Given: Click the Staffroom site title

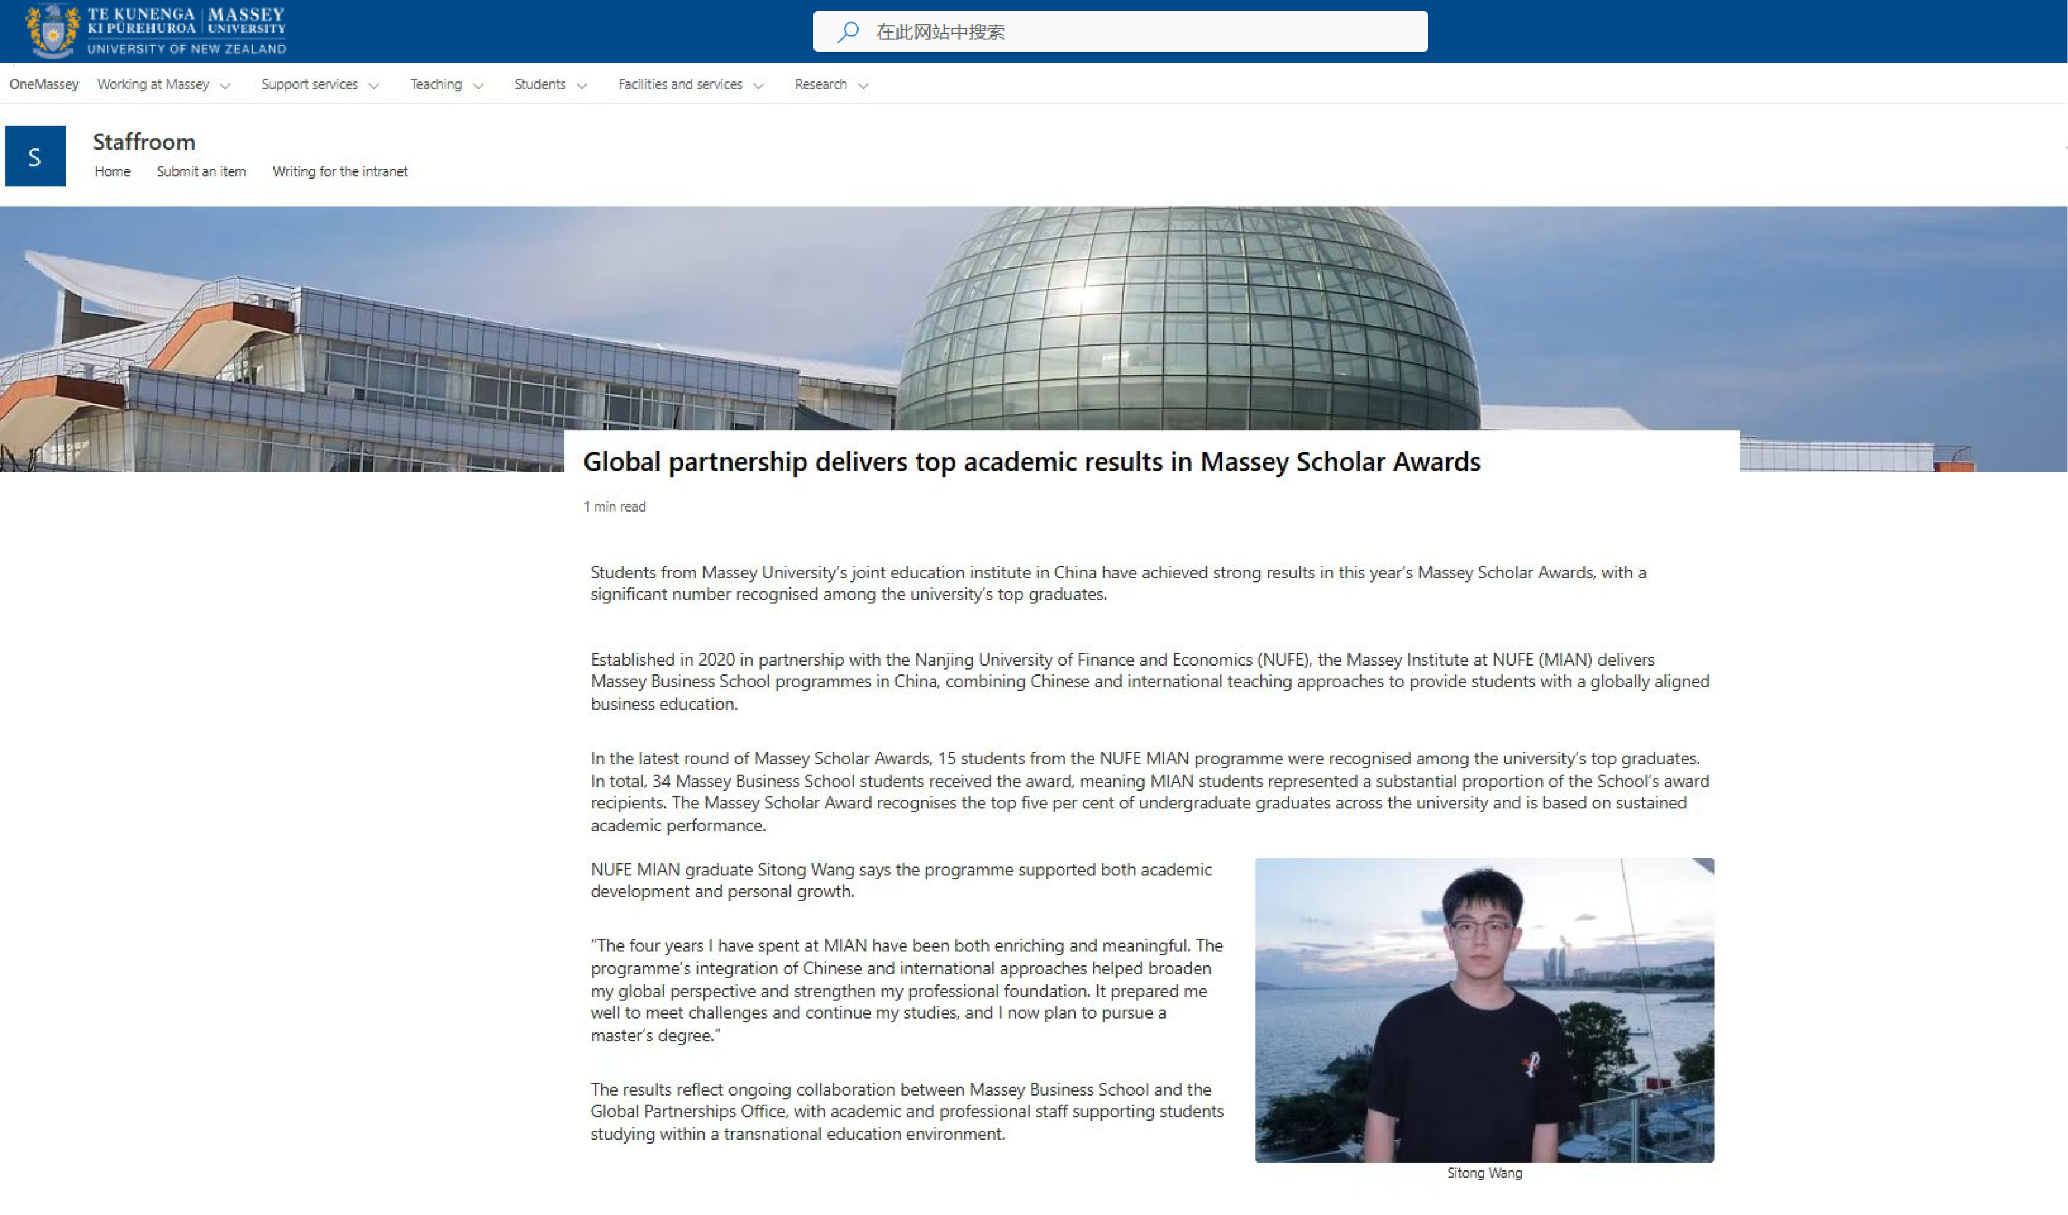Looking at the screenshot, I should pos(144,142).
